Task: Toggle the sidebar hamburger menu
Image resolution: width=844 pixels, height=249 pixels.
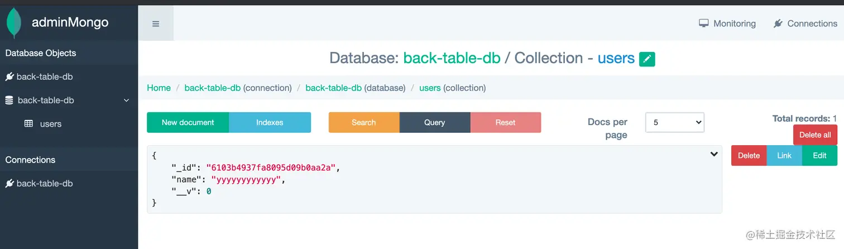Action: pos(156,23)
